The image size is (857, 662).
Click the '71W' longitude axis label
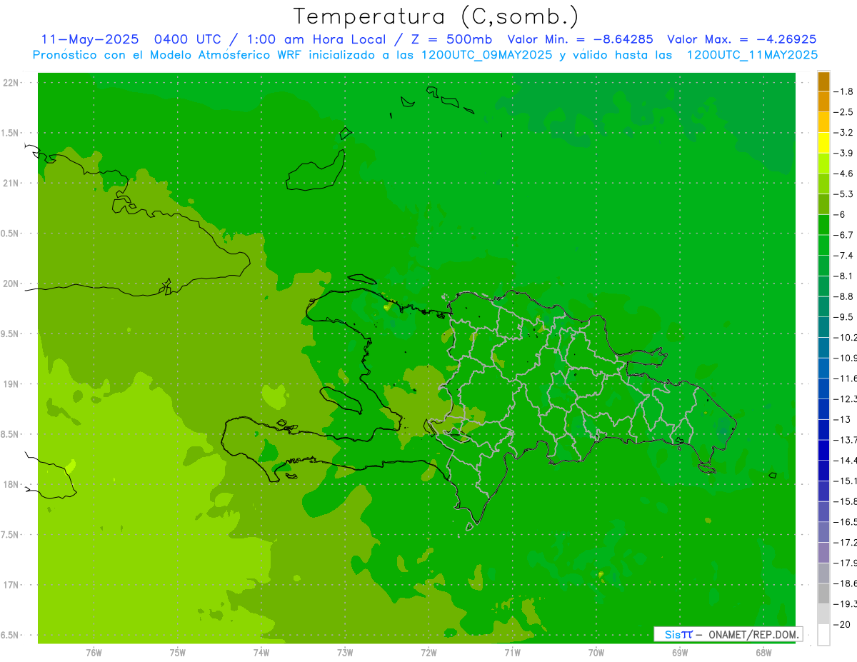(512, 652)
